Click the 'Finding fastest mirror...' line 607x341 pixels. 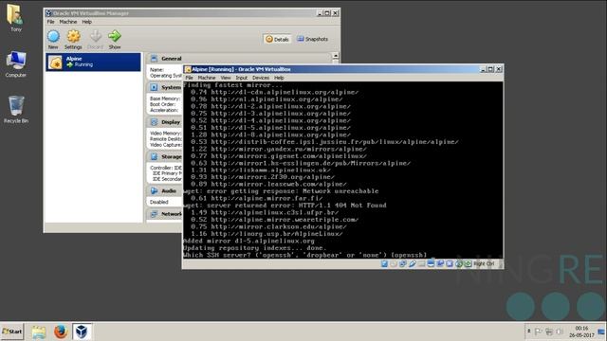point(233,85)
